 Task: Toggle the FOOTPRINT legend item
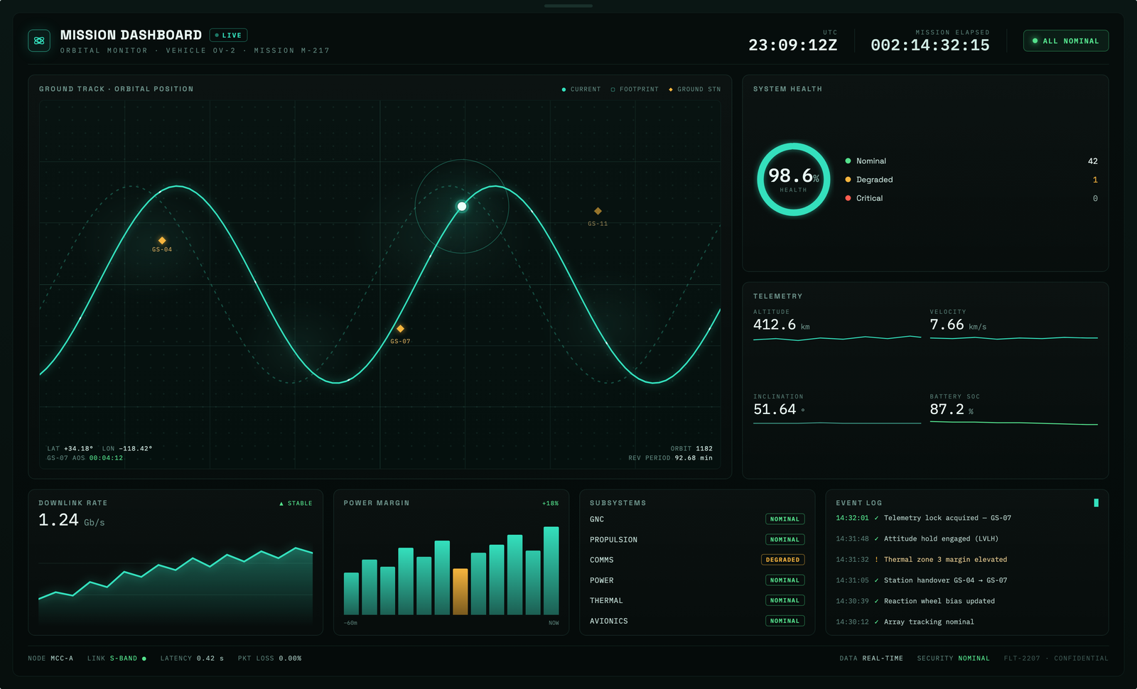635,89
